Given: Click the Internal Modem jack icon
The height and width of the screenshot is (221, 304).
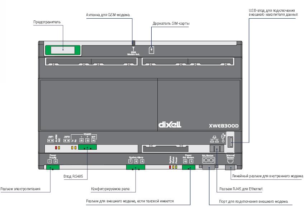Looking at the screenshot, I should coord(230,161).
